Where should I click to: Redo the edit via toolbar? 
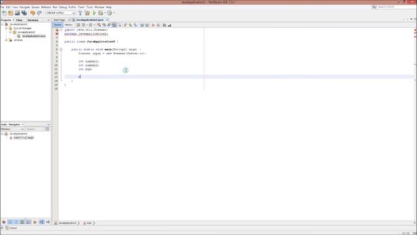[x=39, y=13]
